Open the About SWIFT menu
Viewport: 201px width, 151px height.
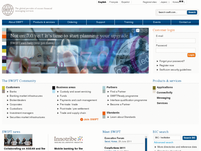[x=16, y=22]
